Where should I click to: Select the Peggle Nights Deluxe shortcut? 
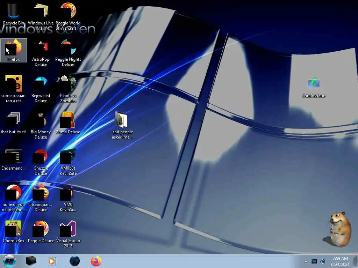click(68, 53)
